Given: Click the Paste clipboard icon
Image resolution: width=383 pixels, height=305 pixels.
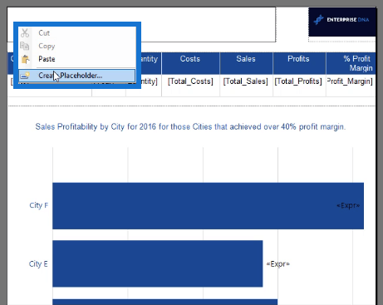Looking at the screenshot, I should 26,59.
